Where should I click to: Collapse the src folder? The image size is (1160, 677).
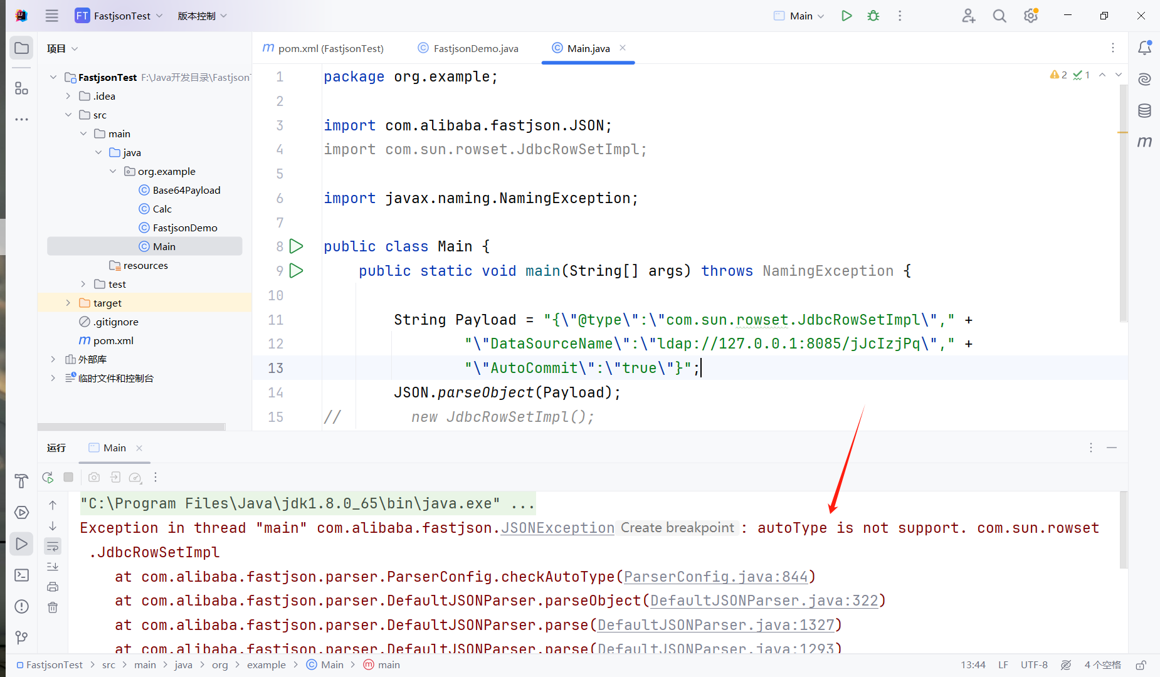(68, 115)
